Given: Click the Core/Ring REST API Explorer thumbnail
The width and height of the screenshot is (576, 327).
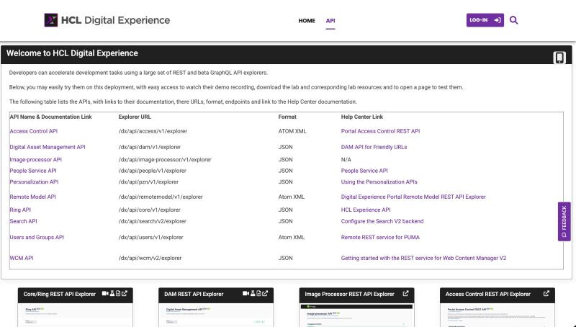Looking at the screenshot, I should 76,315.
